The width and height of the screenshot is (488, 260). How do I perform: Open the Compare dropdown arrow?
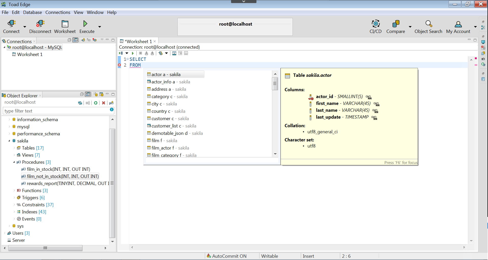point(410,27)
